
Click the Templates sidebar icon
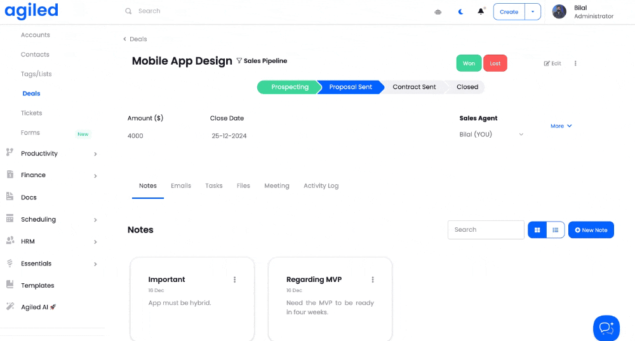pos(10,284)
